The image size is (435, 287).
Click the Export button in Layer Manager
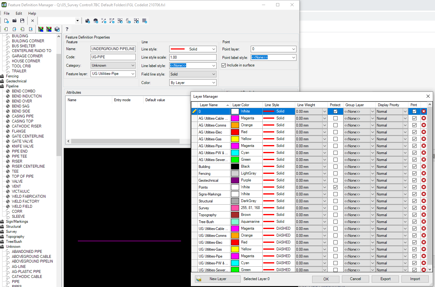coord(385,279)
